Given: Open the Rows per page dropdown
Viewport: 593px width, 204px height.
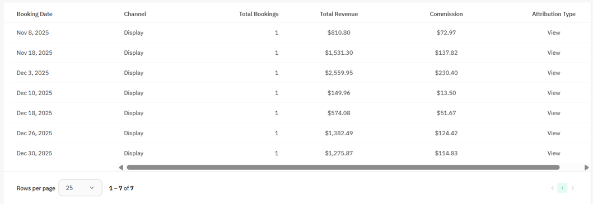Looking at the screenshot, I should (x=80, y=188).
